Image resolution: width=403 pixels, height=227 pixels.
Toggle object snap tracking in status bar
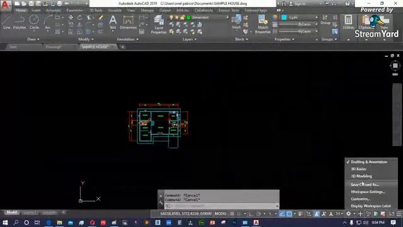tap(282, 214)
